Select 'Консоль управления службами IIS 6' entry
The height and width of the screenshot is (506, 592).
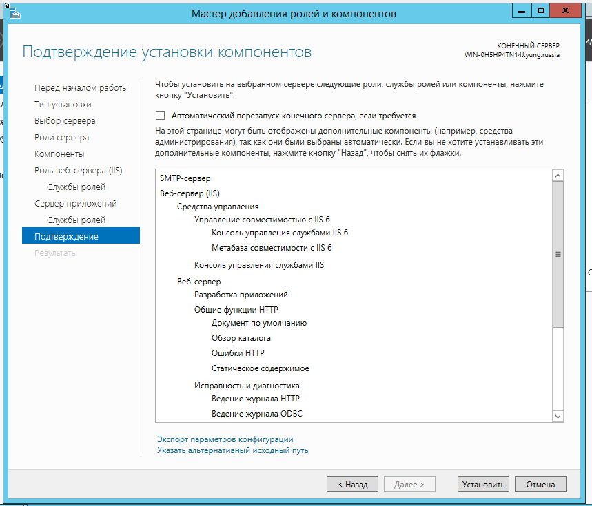pyautogui.click(x=280, y=233)
